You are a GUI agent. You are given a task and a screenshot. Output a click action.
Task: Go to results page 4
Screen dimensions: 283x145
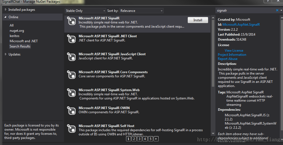click(x=145, y=139)
